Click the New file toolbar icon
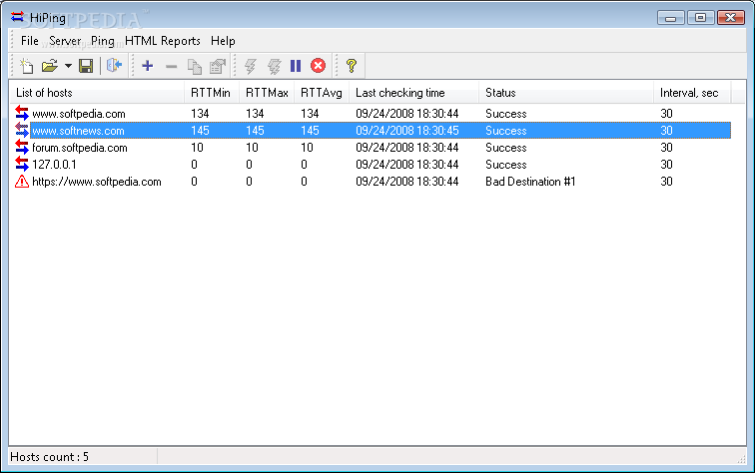 pos(27,66)
